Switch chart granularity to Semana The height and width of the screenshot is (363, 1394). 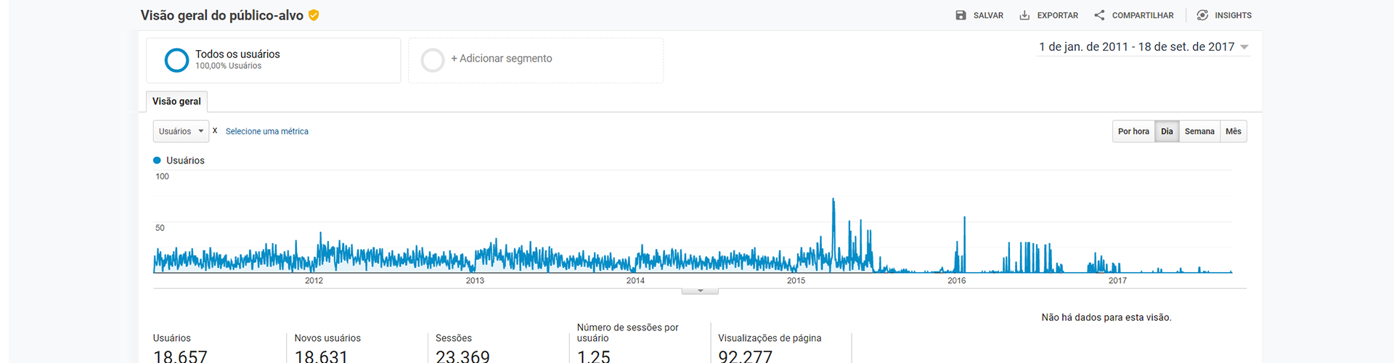1199,131
